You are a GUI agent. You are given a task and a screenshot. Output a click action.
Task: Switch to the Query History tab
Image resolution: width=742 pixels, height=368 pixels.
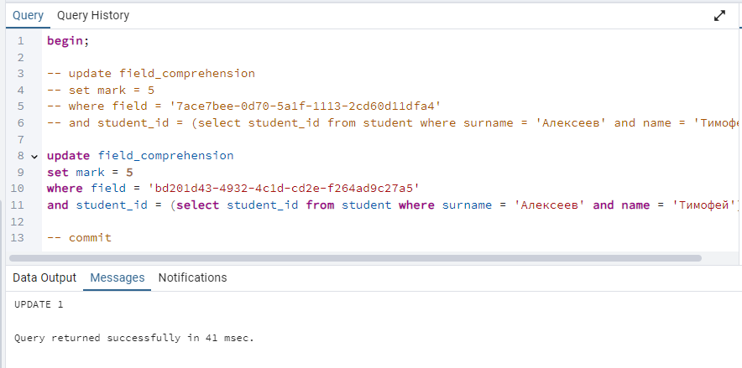pyautogui.click(x=93, y=16)
